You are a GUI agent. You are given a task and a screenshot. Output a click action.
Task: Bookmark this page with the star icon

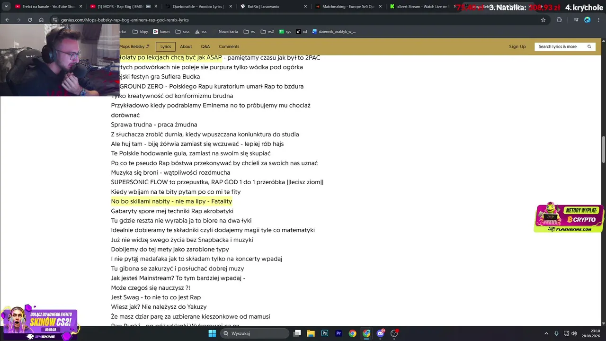point(543,20)
